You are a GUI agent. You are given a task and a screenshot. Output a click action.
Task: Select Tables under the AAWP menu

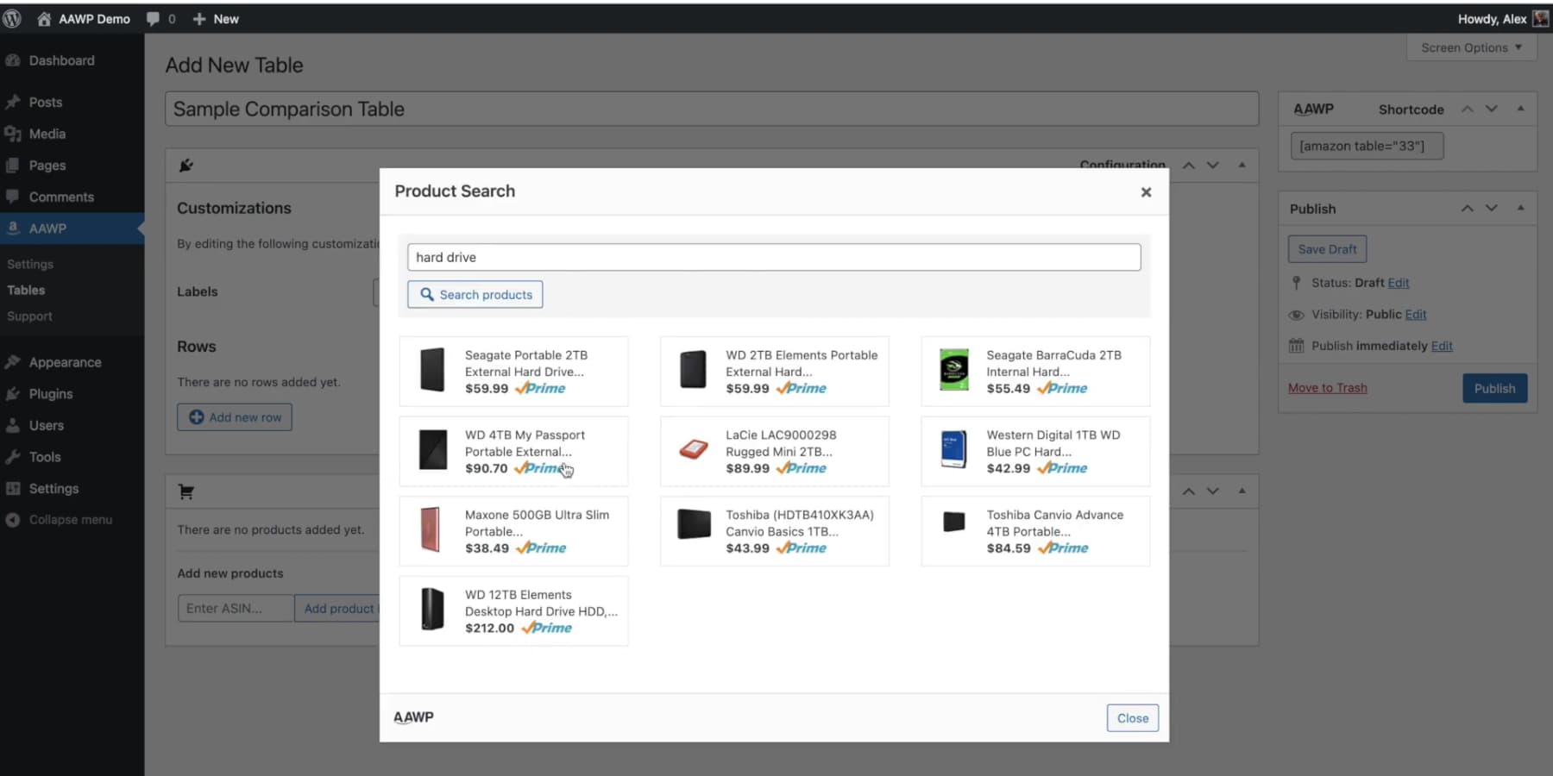pyautogui.click(x=25, y=290)
